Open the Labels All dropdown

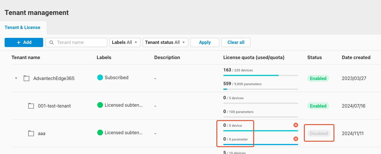click(x=125, y=42)
